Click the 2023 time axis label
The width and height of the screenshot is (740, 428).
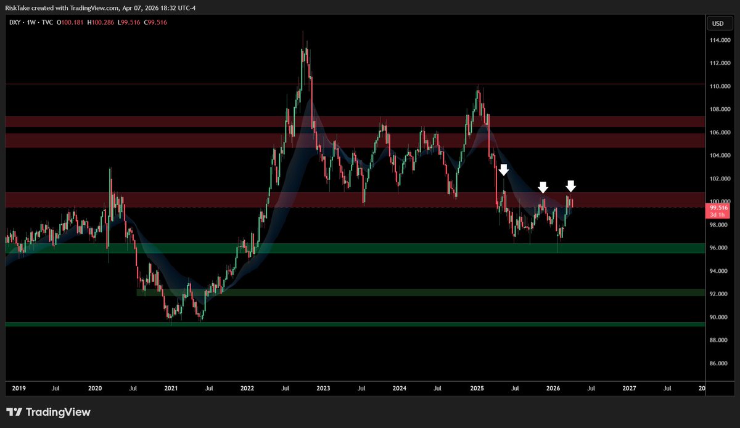pos(323,389)
